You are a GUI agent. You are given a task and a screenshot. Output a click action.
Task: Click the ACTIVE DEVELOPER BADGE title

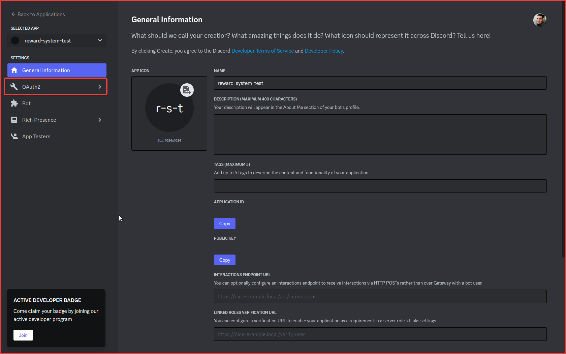pyautogui.click(x=47, y=300)
